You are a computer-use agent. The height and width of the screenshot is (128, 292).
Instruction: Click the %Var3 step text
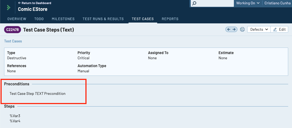tap(15, 116)
